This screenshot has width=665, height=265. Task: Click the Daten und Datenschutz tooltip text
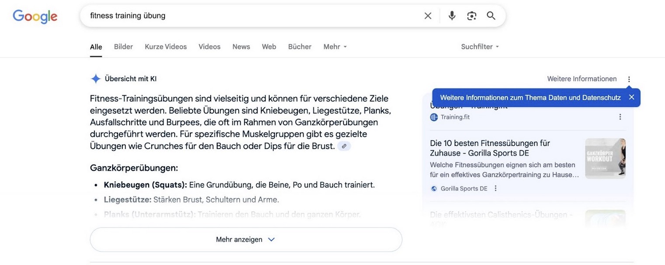click(x=530, y=98)
